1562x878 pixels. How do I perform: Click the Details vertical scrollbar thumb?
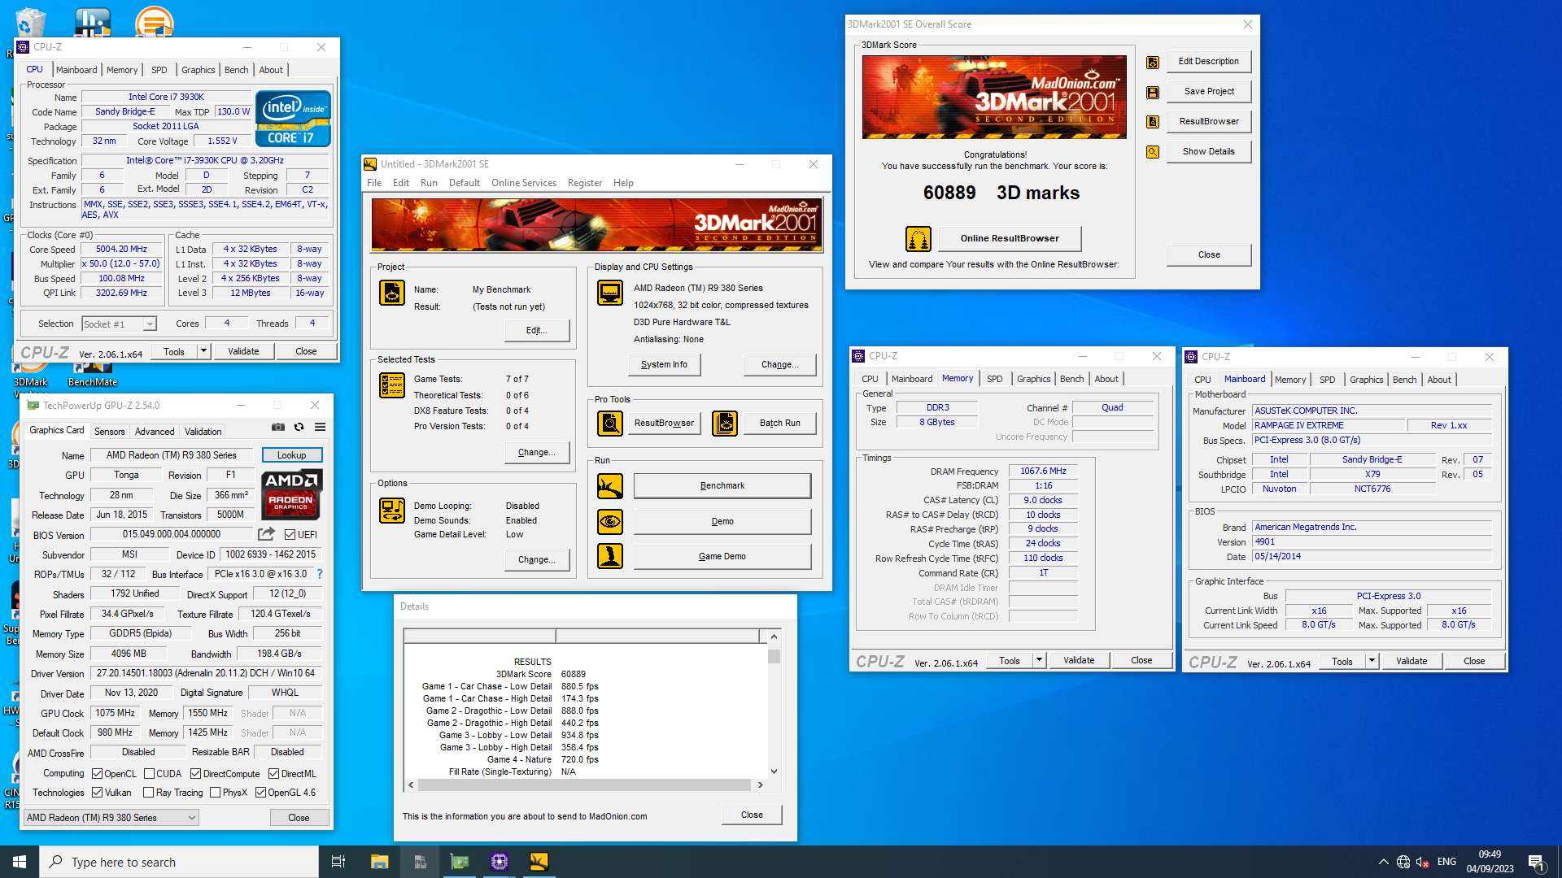coord(774,656)
